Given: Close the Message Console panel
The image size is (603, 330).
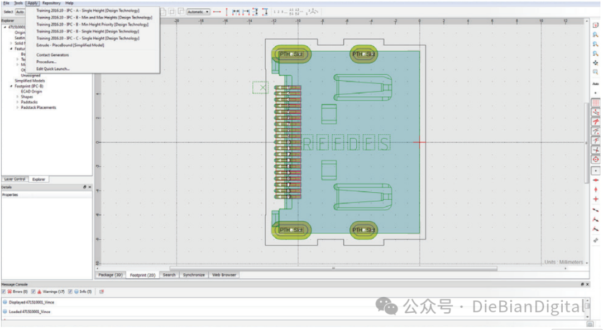Looking at the screenshot, I should (x=587, y=284).
